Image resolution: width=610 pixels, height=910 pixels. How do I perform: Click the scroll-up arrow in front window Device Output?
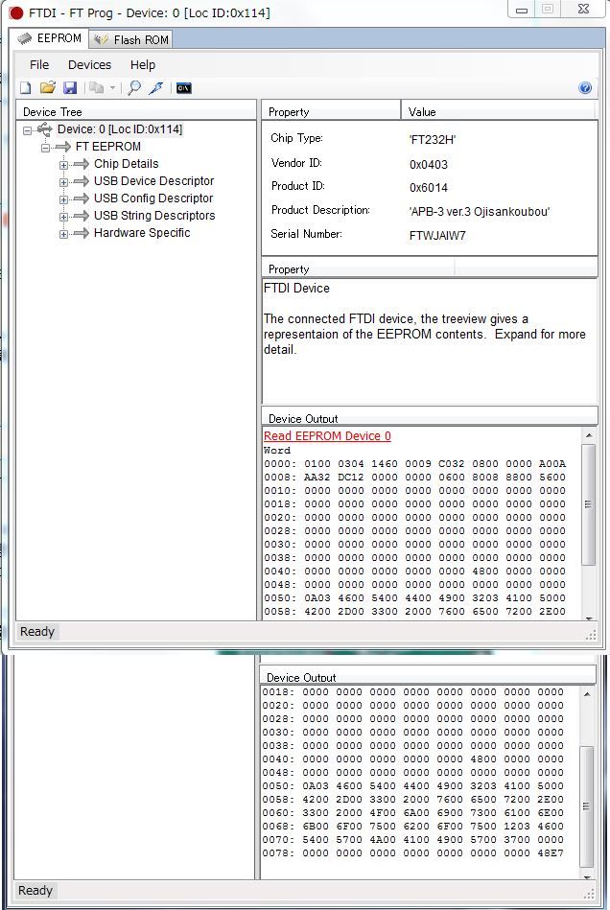tap(589, 435)
